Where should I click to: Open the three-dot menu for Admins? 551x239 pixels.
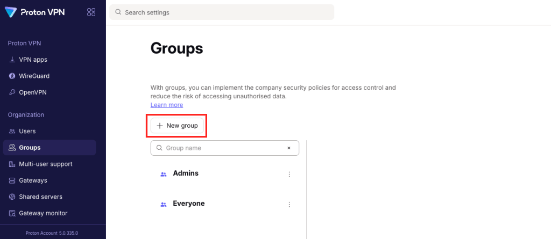pyautogui.click(x=289, y=174)
